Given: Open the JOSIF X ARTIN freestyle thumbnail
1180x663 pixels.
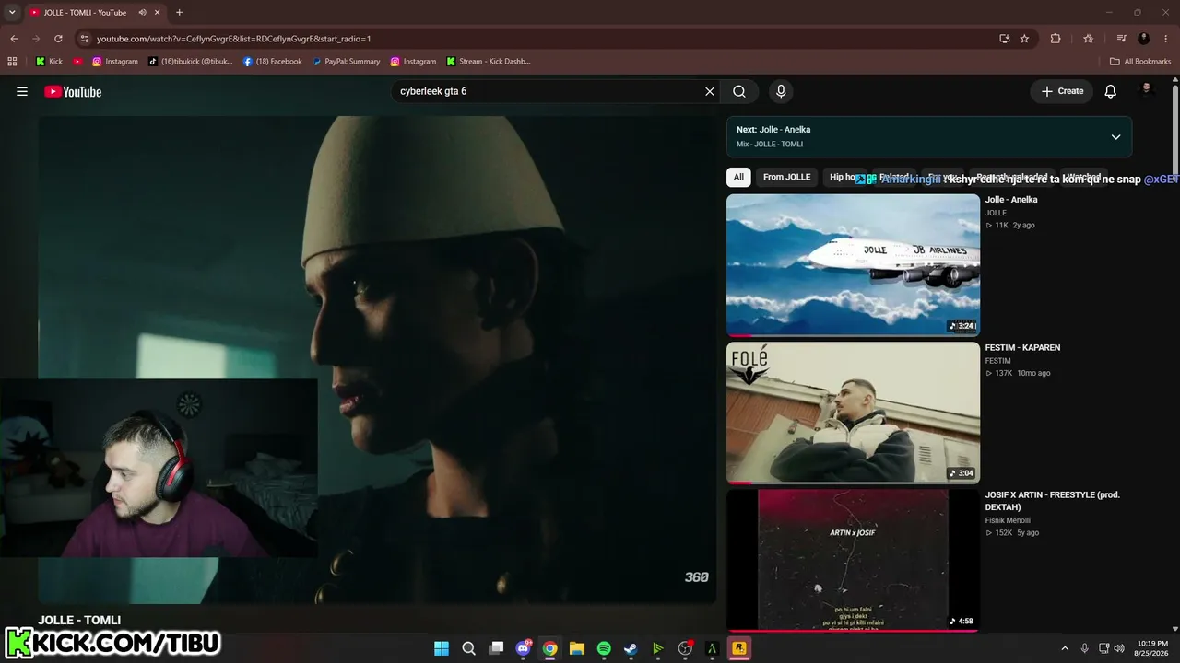Looking at the screenshot, I should pos(853,560).
